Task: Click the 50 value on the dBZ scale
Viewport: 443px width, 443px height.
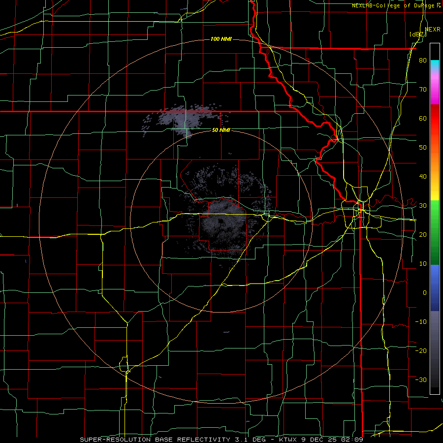Action: tap(423, 148)
